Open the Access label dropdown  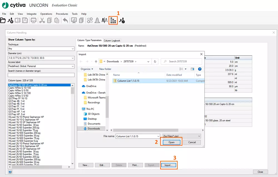click(x=73, y=66)
